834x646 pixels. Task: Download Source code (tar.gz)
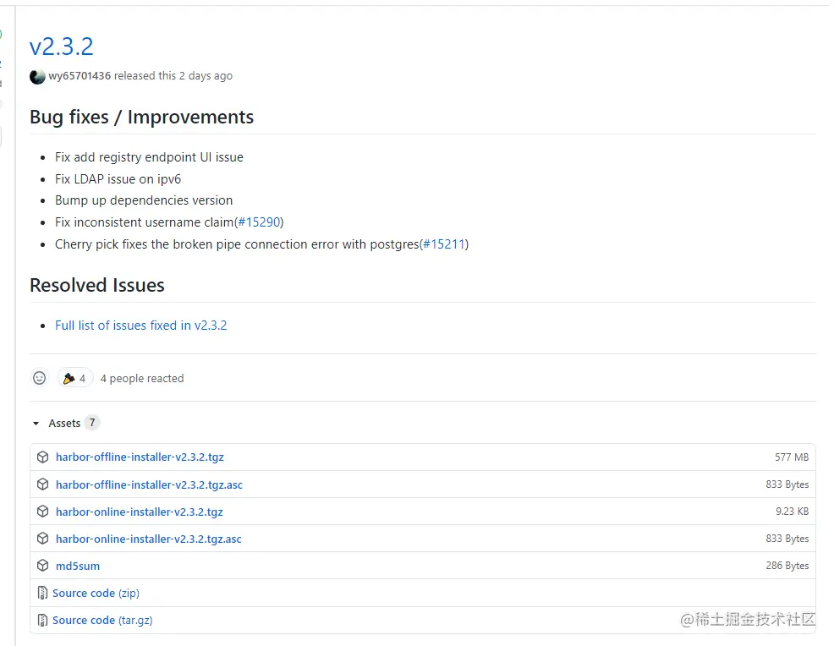pyautogui.click(x=102, y=621)
